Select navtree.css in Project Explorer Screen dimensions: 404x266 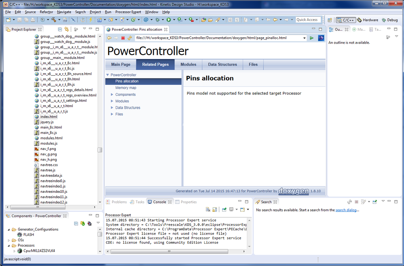(49, 165)
